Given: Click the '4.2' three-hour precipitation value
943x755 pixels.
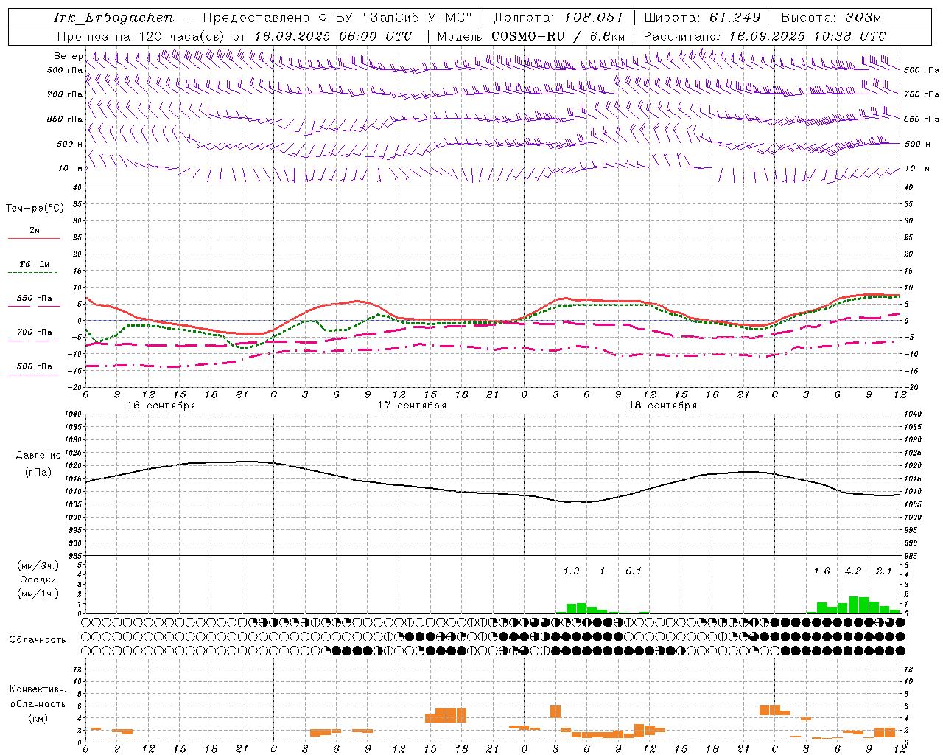Looking at the screenshot, I should click(853, 571).
